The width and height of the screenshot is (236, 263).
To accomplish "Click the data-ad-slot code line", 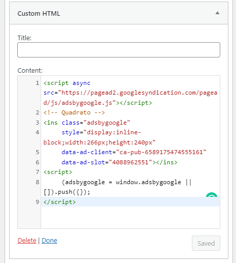I will (119, 162).
